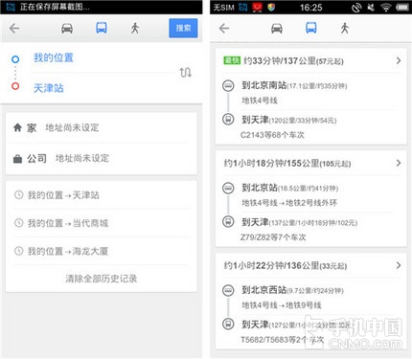
Task: Click clock icon of 天津站 history
Action: pos(19,194)
